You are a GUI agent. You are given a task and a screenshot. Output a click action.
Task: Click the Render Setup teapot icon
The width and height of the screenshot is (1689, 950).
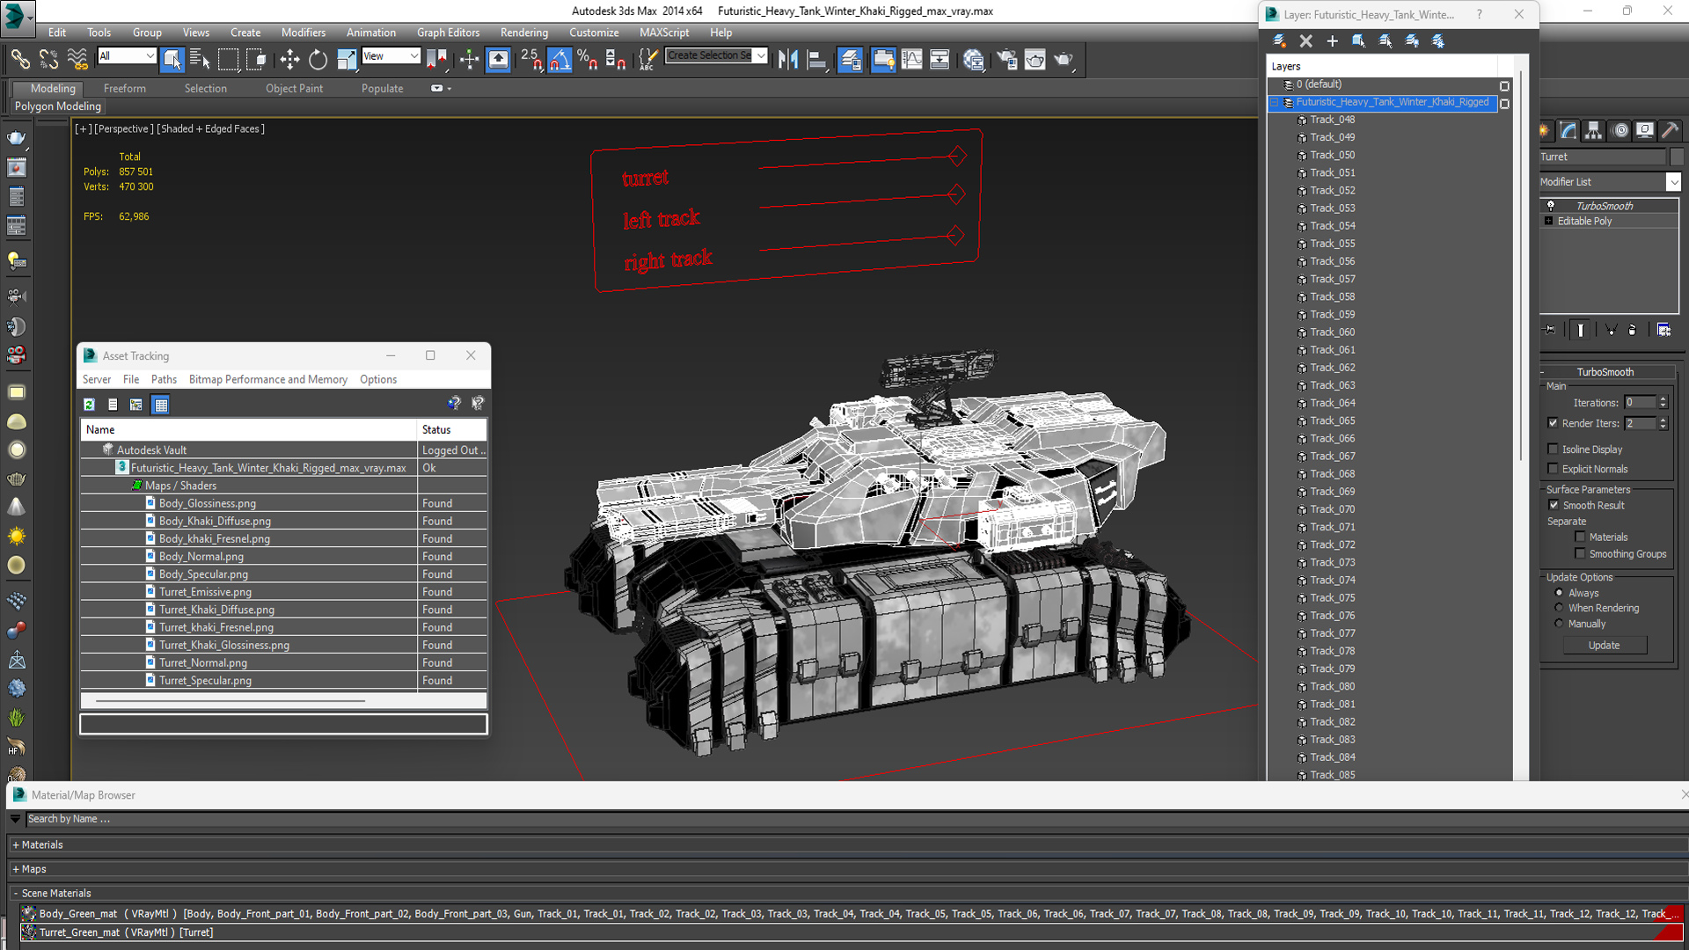coord(1007,60)
